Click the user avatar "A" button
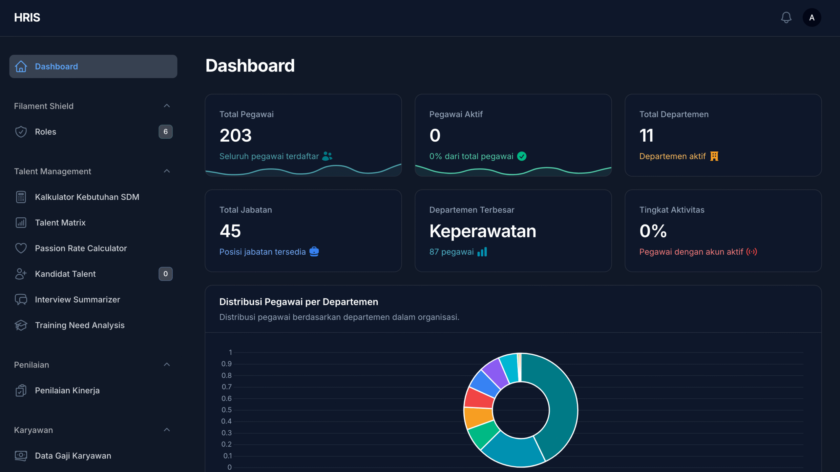The height and width of the screenshot is (472, 840). coord(812,17)
